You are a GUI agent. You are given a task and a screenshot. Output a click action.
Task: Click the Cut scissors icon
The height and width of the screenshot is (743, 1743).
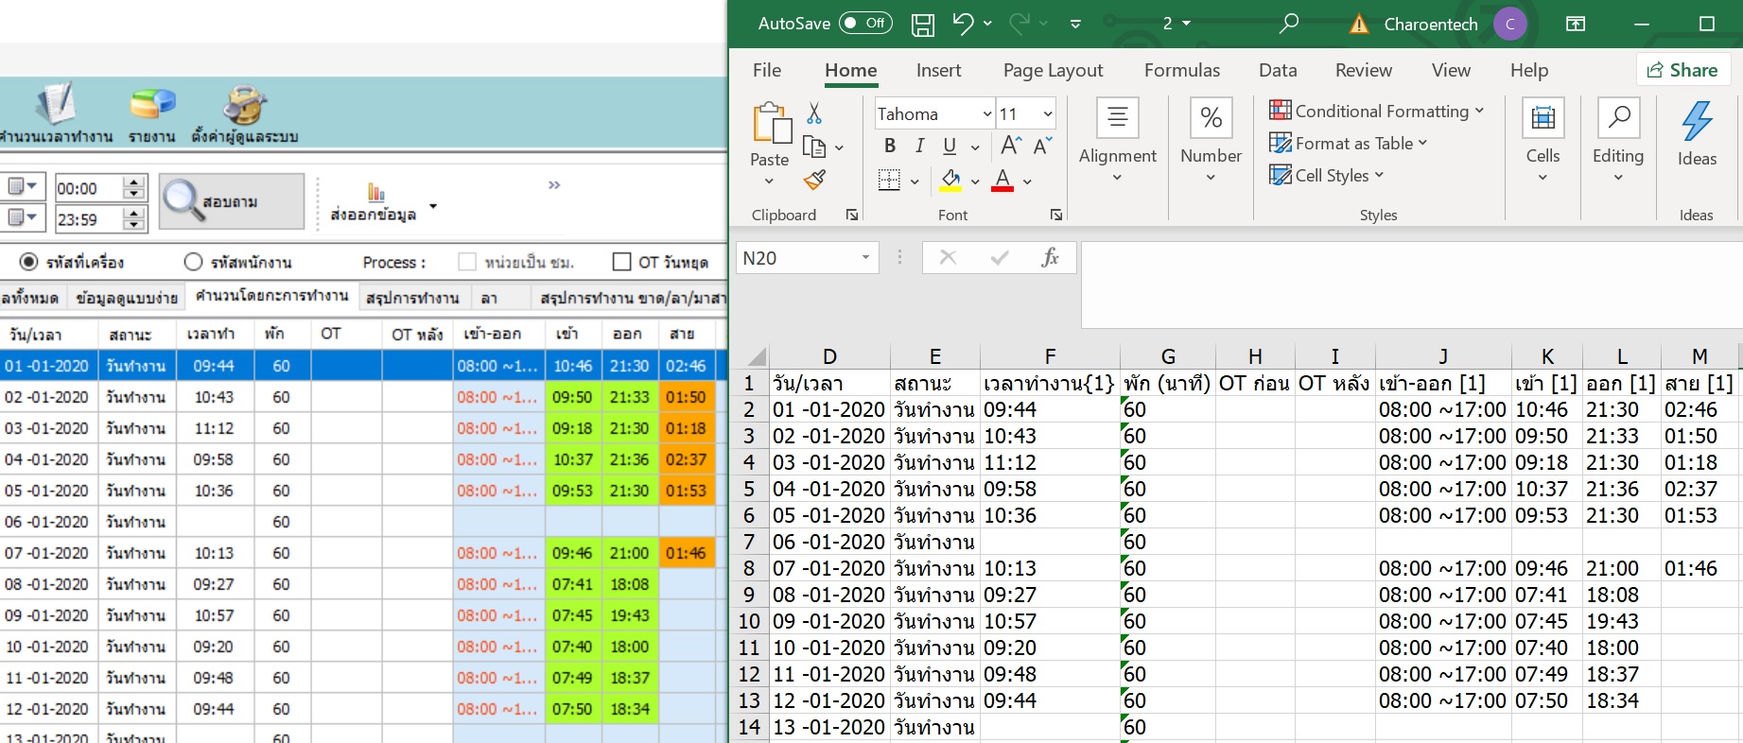click(x=813, y=113)
